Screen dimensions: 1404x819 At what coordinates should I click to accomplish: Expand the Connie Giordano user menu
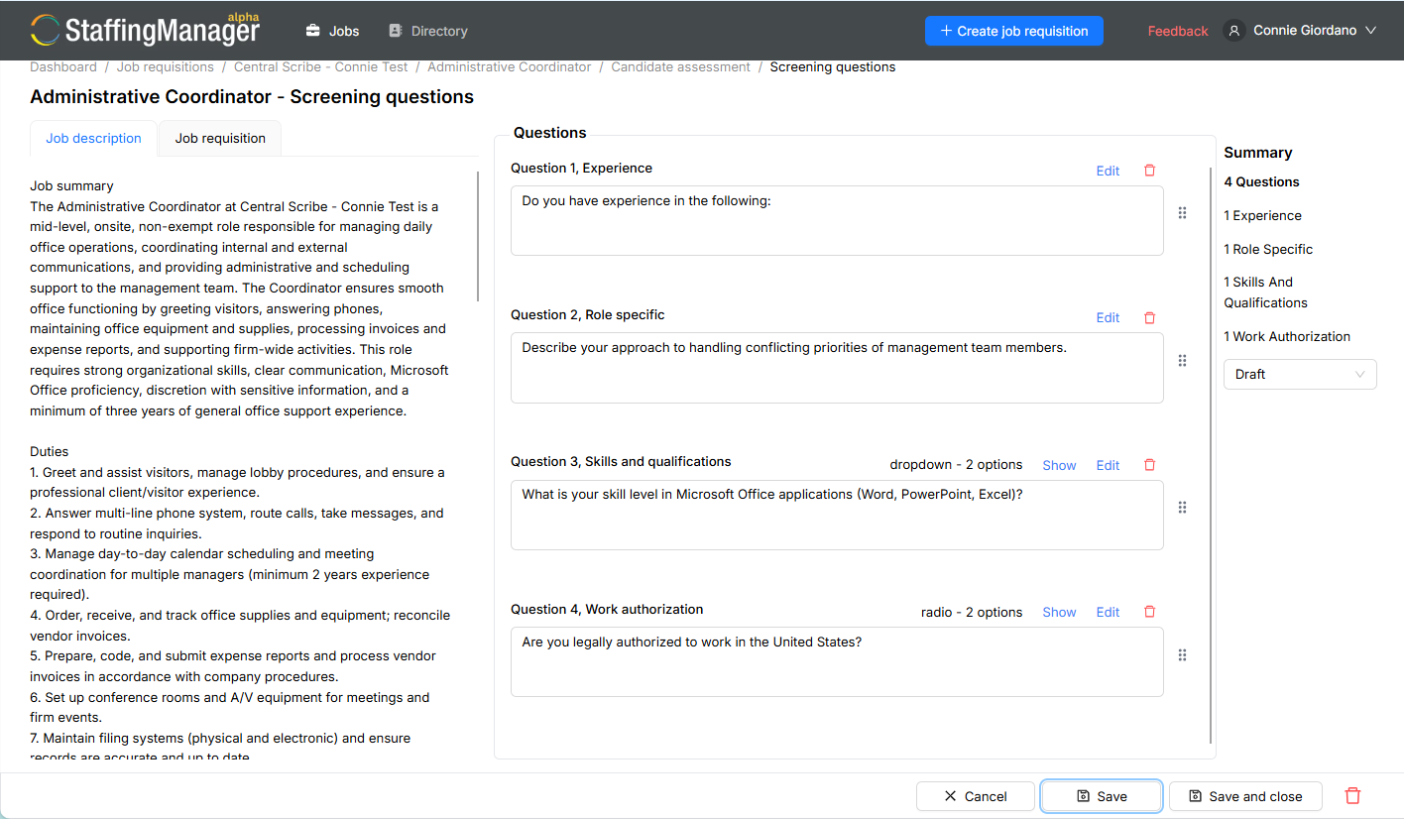tap(1315, 31)
